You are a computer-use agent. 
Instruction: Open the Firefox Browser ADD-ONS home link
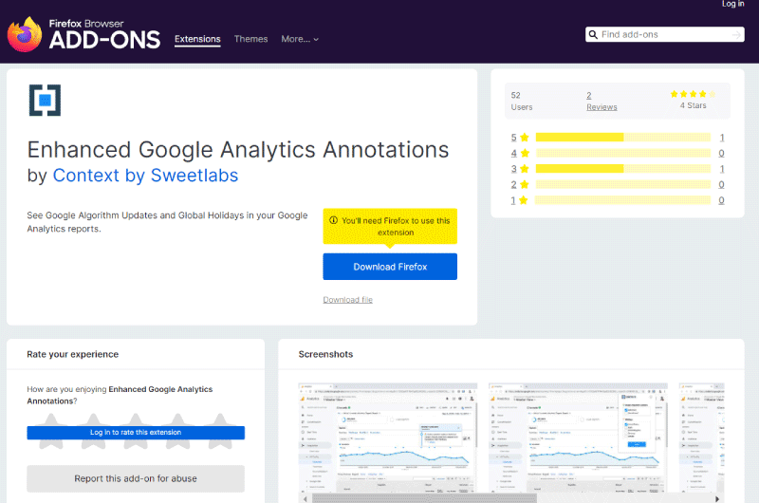(x=83, y=34)
